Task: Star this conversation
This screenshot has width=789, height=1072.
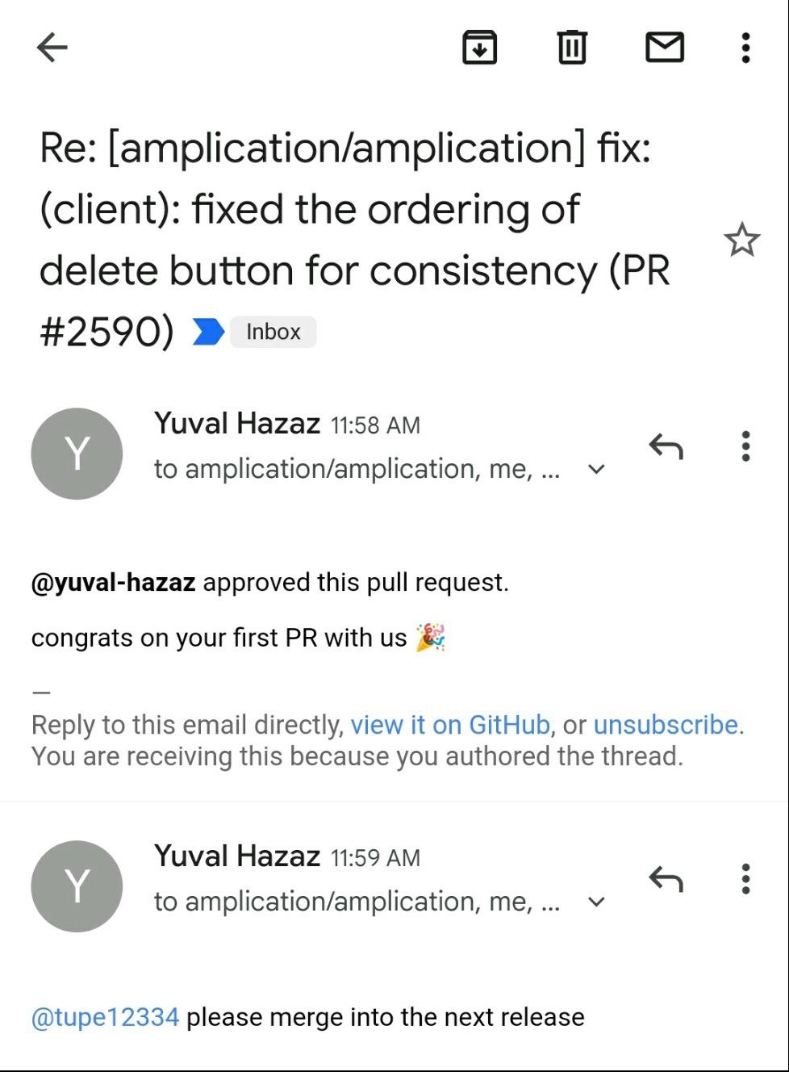Action: pyautogui.click(x=741, y=240)
